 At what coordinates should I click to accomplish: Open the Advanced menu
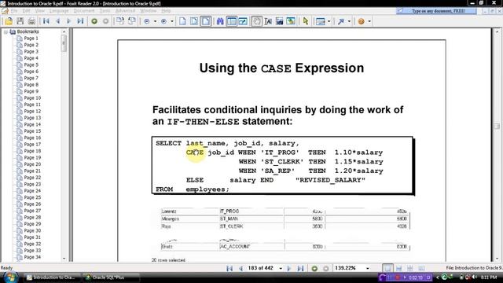tap(125, 11)
